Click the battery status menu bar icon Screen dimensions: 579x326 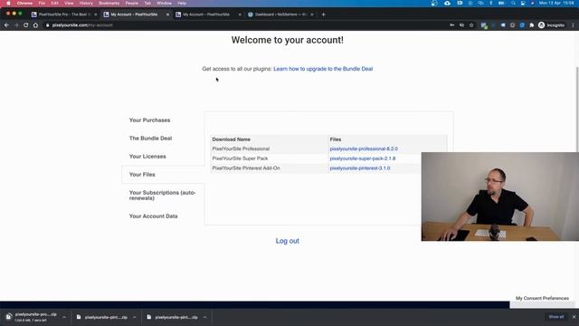point(501,3)
